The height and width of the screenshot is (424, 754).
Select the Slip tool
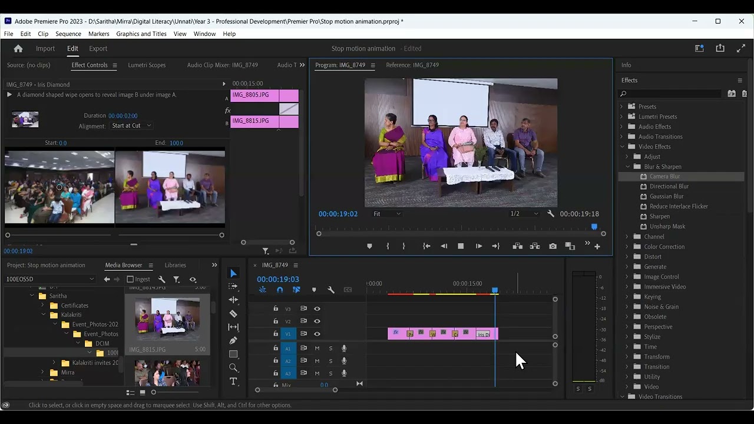point(233,327)
